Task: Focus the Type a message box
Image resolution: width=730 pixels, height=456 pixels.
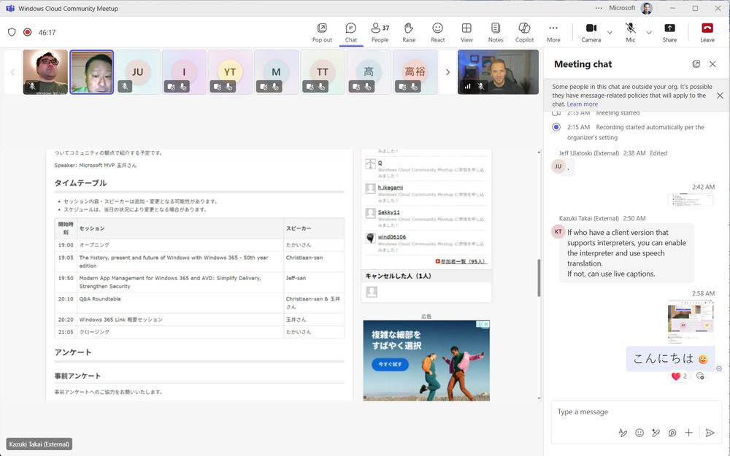Action: (x=636, y=411)
